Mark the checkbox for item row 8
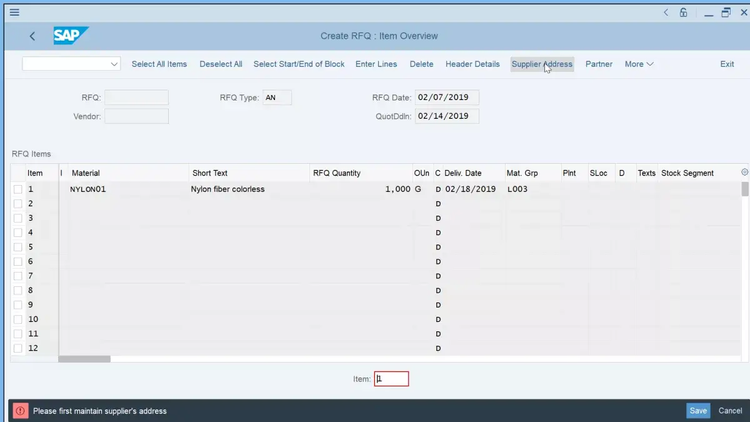Viewport: 750px width, 422px height. 17,291
